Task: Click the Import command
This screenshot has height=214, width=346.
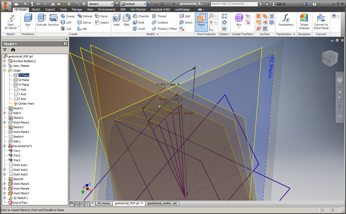Action: pyautogui.click(x=102, y=23)
